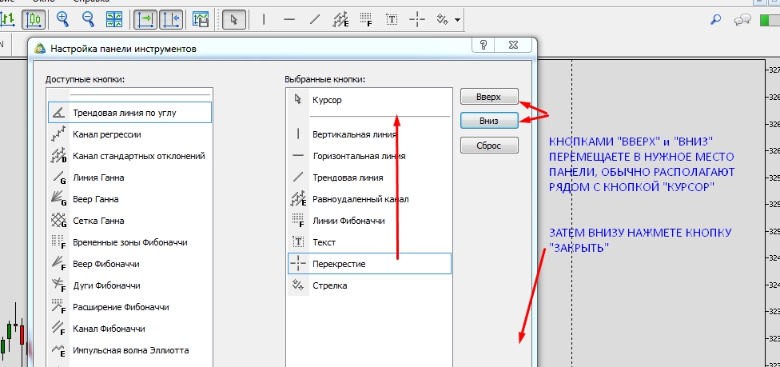Screen dimensions: 780x367
Task: Select the Fibonacci retracement tool in toolbar
Action: click(x=366, y=20)
